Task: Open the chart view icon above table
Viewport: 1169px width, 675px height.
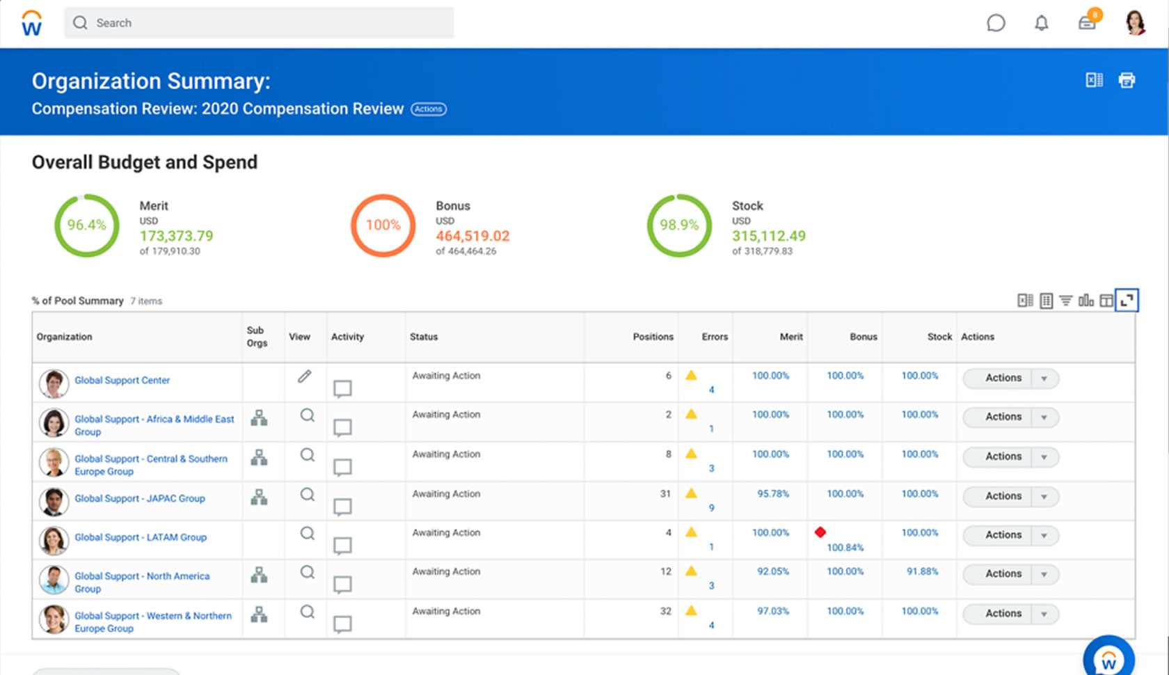Action: (x=1085, y=301)
